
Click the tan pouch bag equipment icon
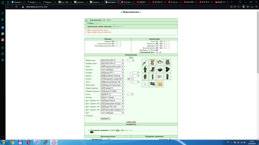(x=153, y=62)
